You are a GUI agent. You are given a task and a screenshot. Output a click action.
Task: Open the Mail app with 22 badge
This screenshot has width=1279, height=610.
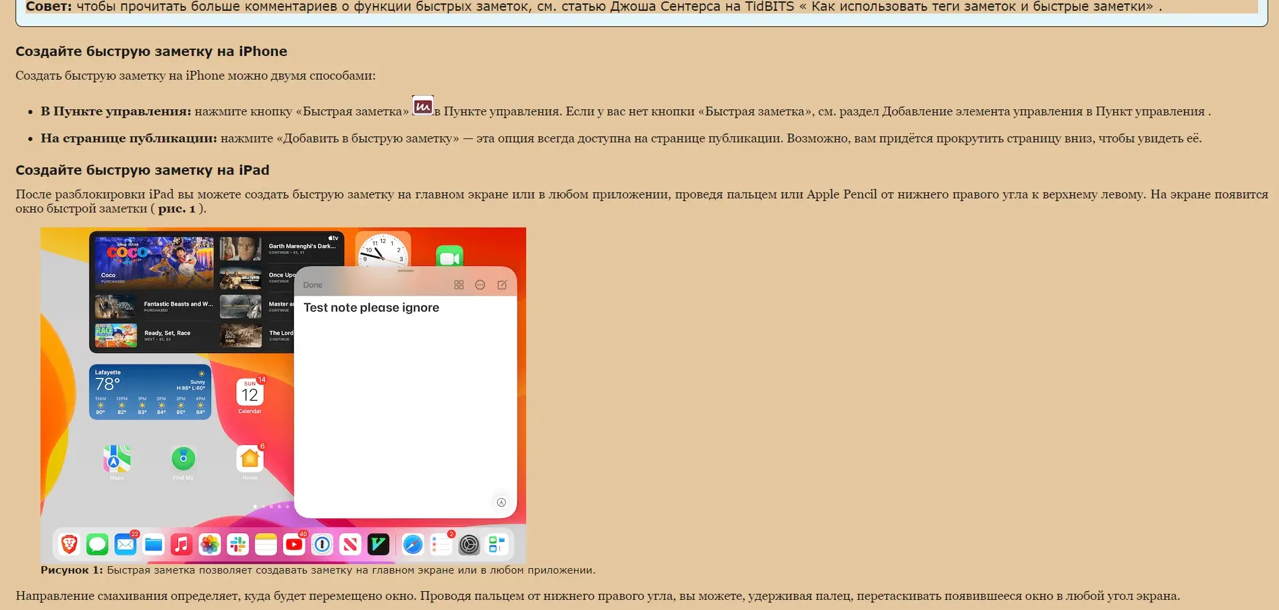(125, 544)
